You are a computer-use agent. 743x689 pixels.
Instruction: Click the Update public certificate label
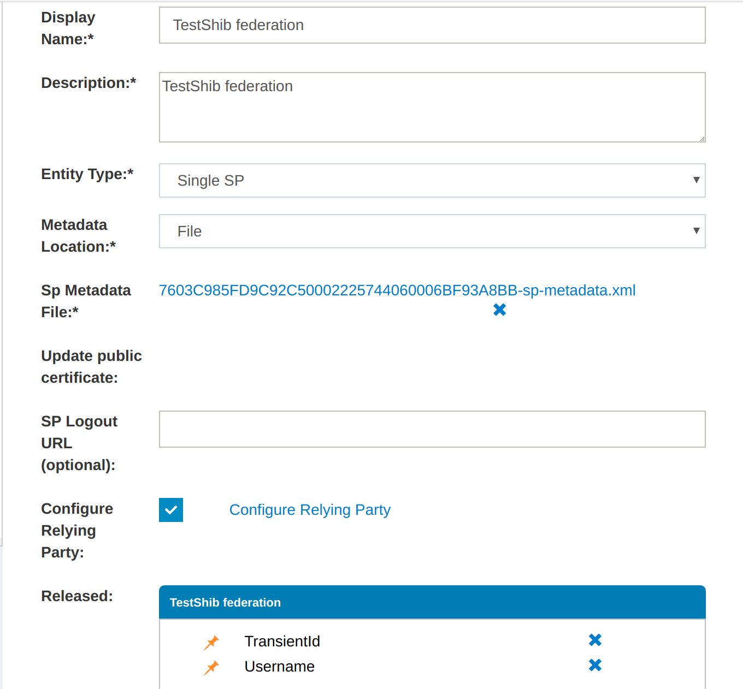91,367
